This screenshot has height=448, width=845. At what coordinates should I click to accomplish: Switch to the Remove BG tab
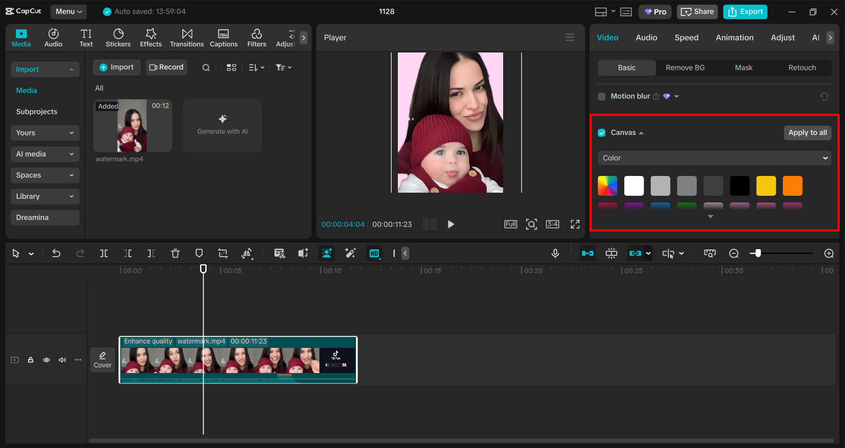[685, 67]
